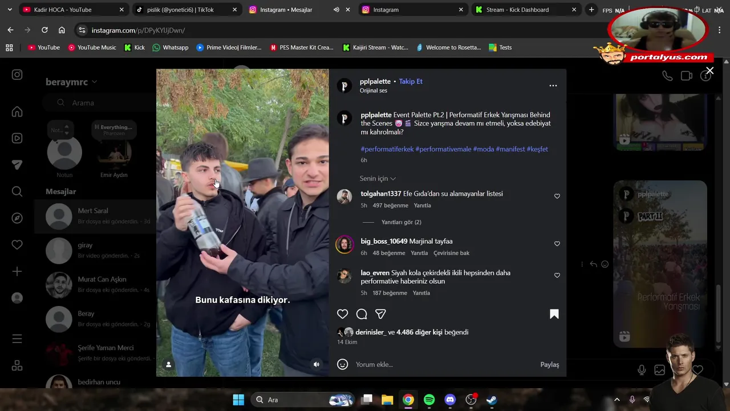Image resolution: width=730 pixels, height=411 pixels.
Task: Mute the Instagram Mesajlar tab audio icon
Action: (x=336, y=10)
